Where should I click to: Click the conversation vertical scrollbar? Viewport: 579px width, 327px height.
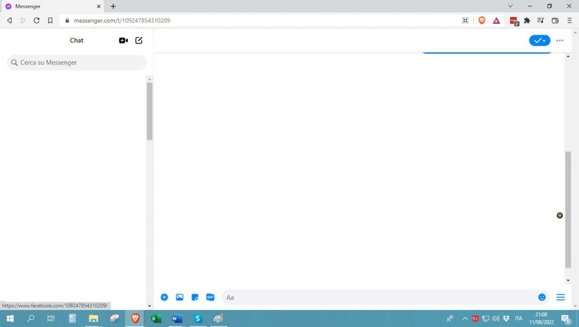click(x=568, y=209)
